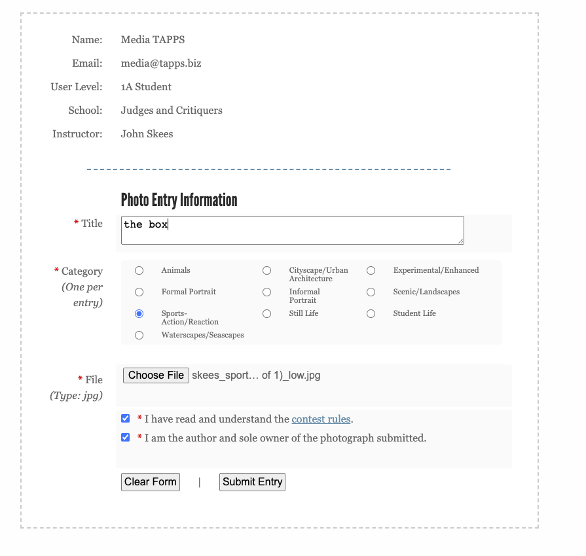Uncheck the contest rules agreement checkbox

pyautogui.click(x=126, y=419)
